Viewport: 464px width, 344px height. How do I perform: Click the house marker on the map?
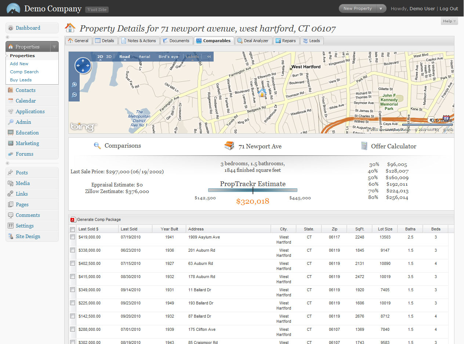pyautogui.click(x=262, y=93)
